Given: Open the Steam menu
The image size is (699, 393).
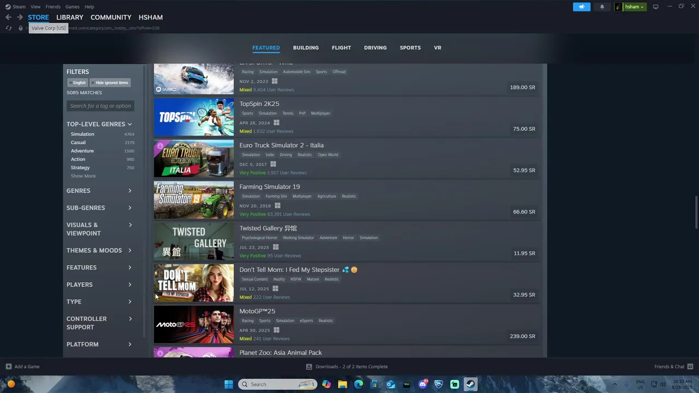Looking at the screenshot, I should pyautogui.click(x=16, y=7).
